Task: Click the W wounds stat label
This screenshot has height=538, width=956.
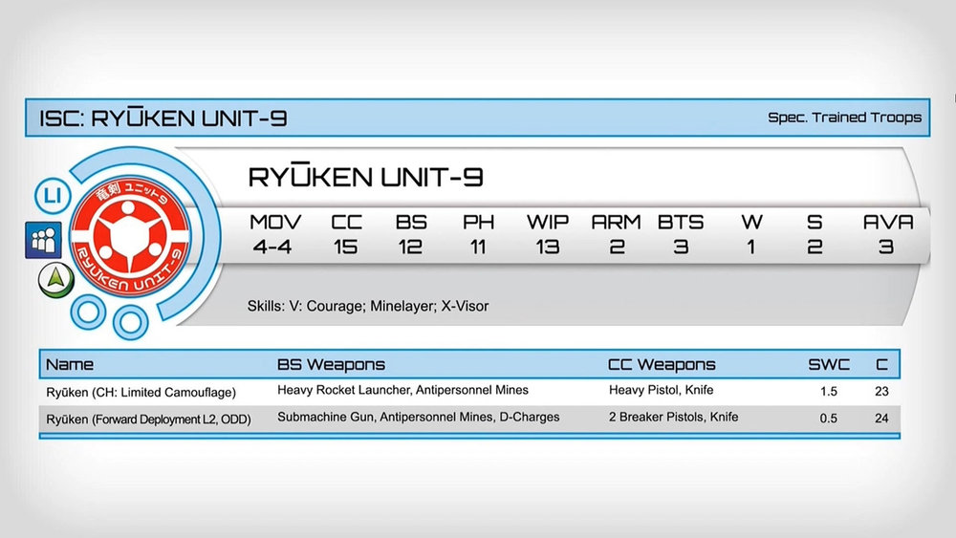Action: point(751,223)
